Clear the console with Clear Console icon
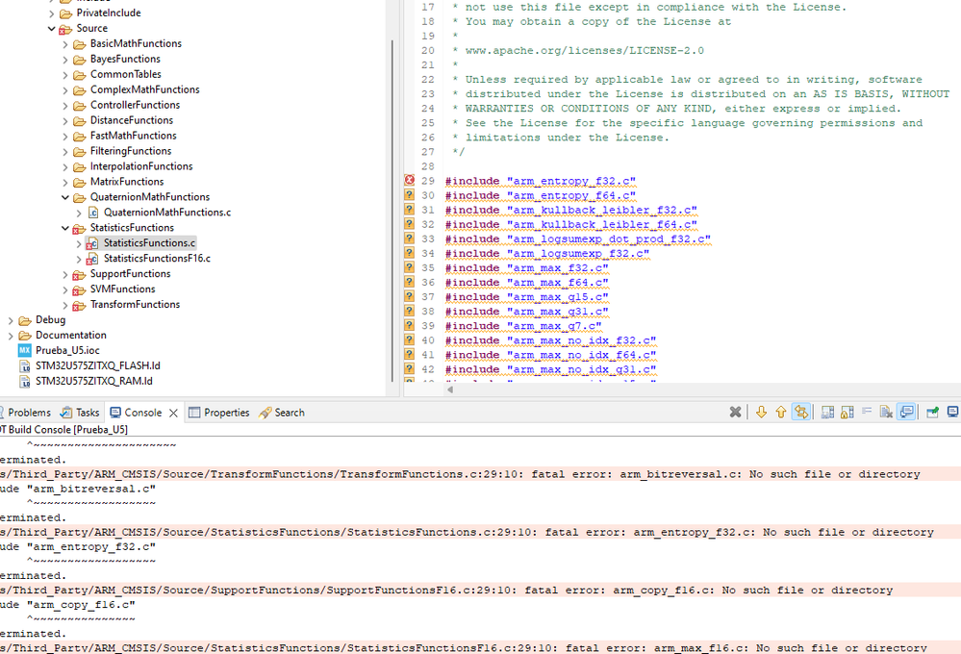 point(886,413)
